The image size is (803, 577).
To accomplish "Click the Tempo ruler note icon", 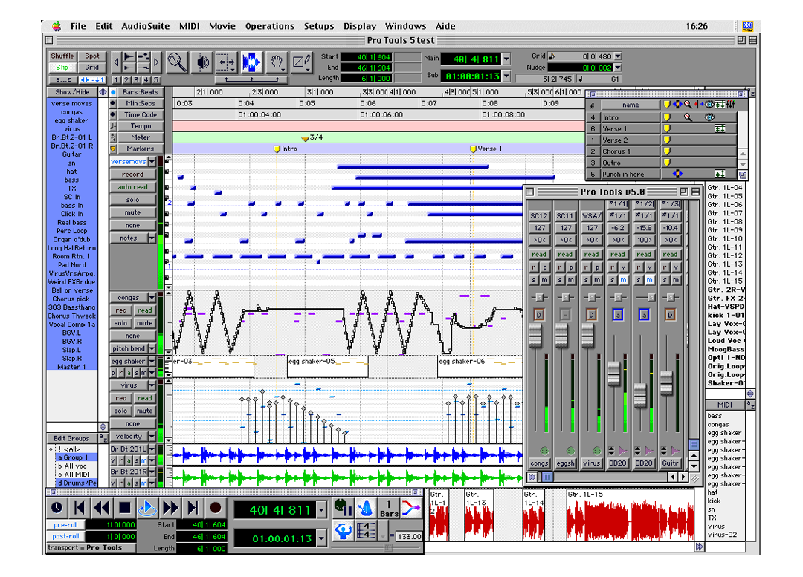I will (x=113, y=125).
